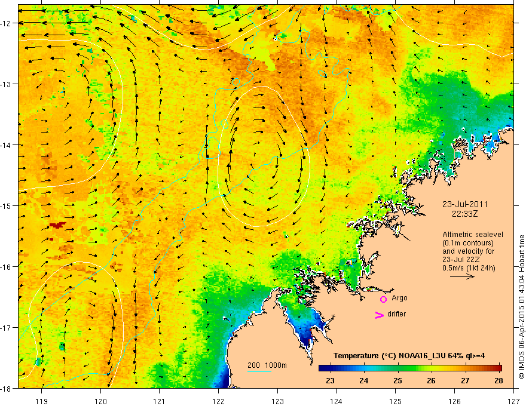Screen dimensions: 526x406
Task: Select the 'drifter' legend label
Action: 396,314
